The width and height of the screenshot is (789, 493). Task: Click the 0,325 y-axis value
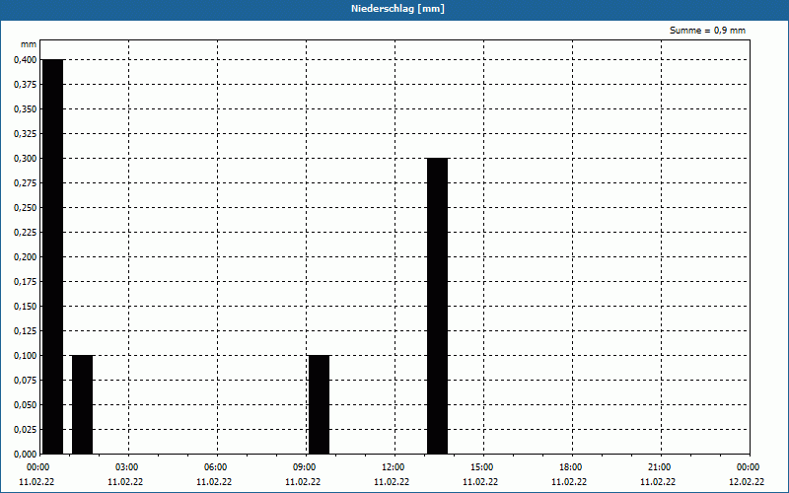(x=26, y=134)
